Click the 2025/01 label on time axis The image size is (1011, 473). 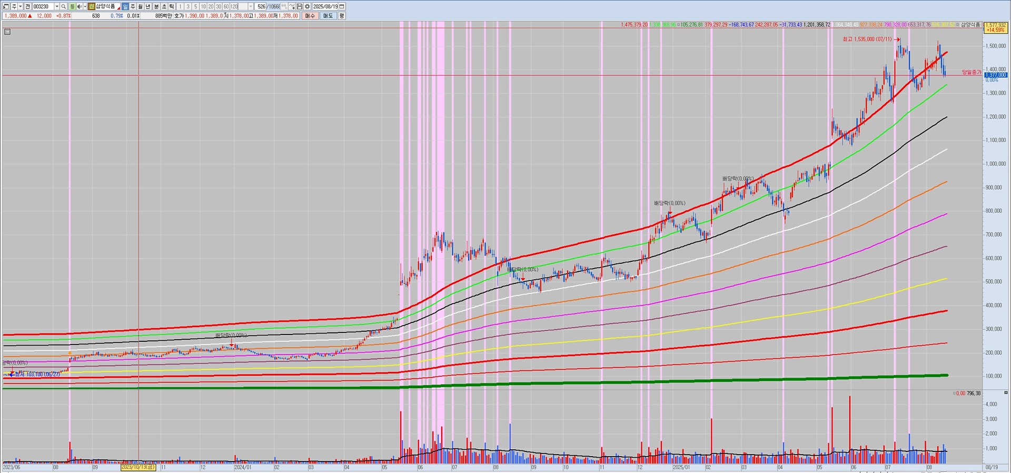(681, 467)
